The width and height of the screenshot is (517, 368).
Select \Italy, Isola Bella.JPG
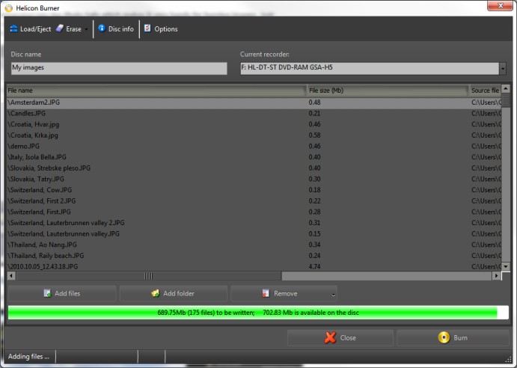tap(254, 157)
